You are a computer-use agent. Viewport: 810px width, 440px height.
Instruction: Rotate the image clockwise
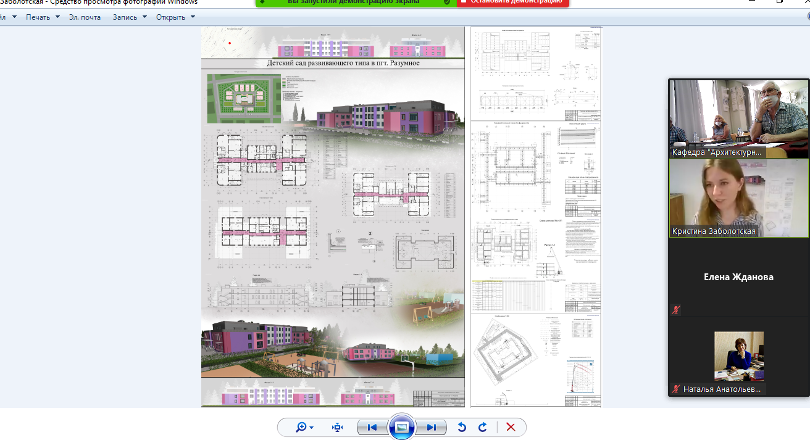pos(483,427)
